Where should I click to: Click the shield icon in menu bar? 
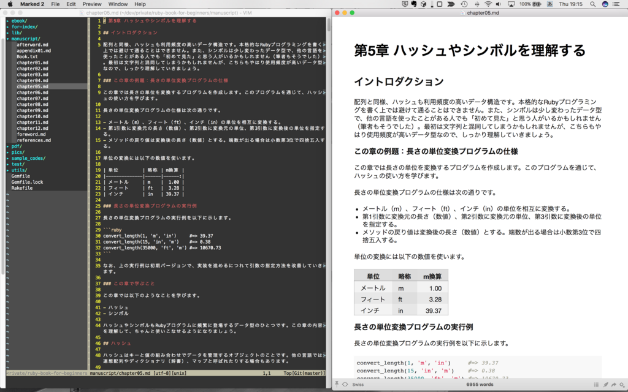(405, 4)
